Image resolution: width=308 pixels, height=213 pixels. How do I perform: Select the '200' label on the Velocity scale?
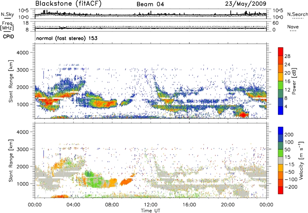(x=289, y=135)
